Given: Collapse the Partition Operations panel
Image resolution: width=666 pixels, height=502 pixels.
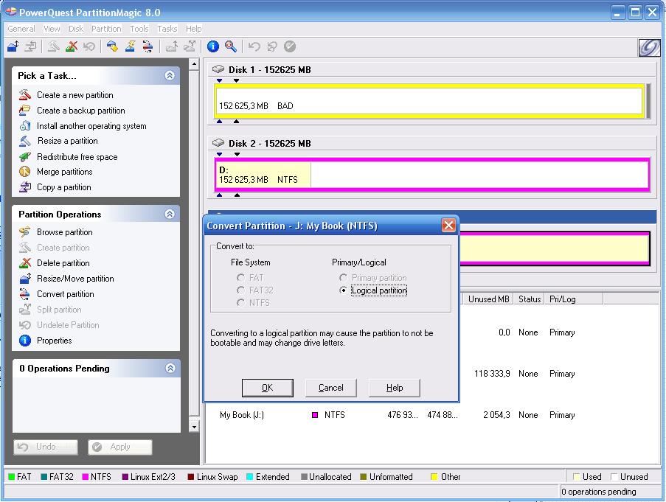Looking at the screenshot, I should click(x=170, y=214).
